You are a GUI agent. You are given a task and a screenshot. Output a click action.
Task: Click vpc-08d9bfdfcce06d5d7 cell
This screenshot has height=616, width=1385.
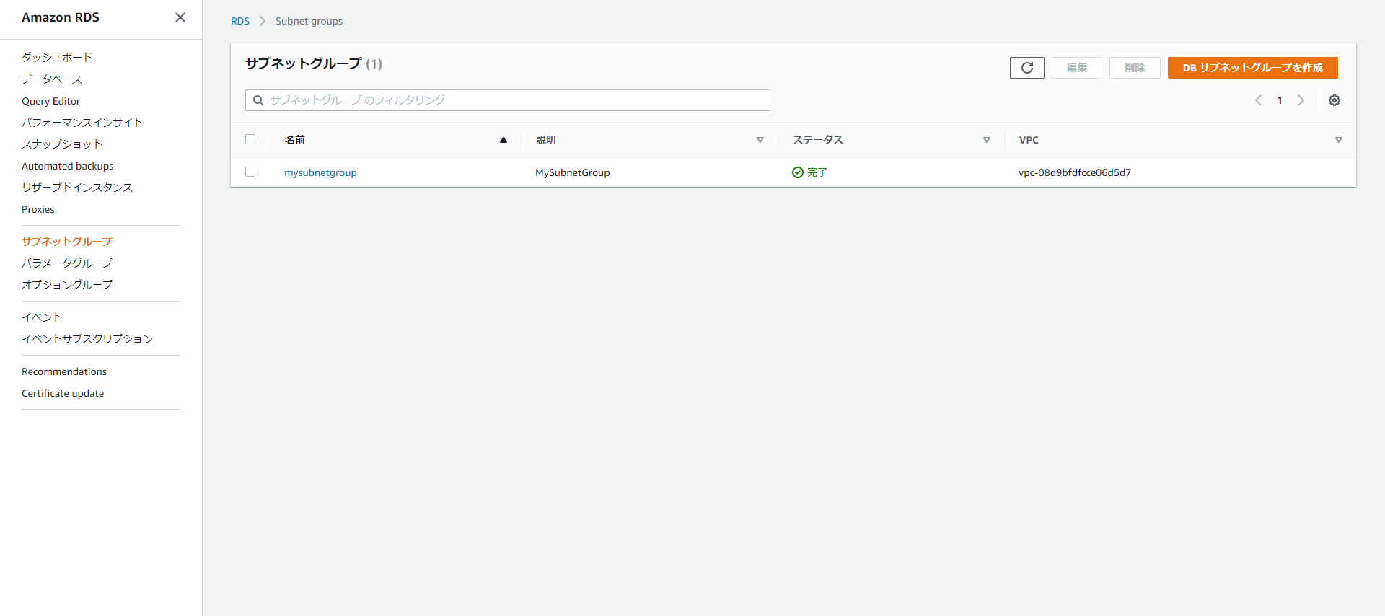point(1075,172)
